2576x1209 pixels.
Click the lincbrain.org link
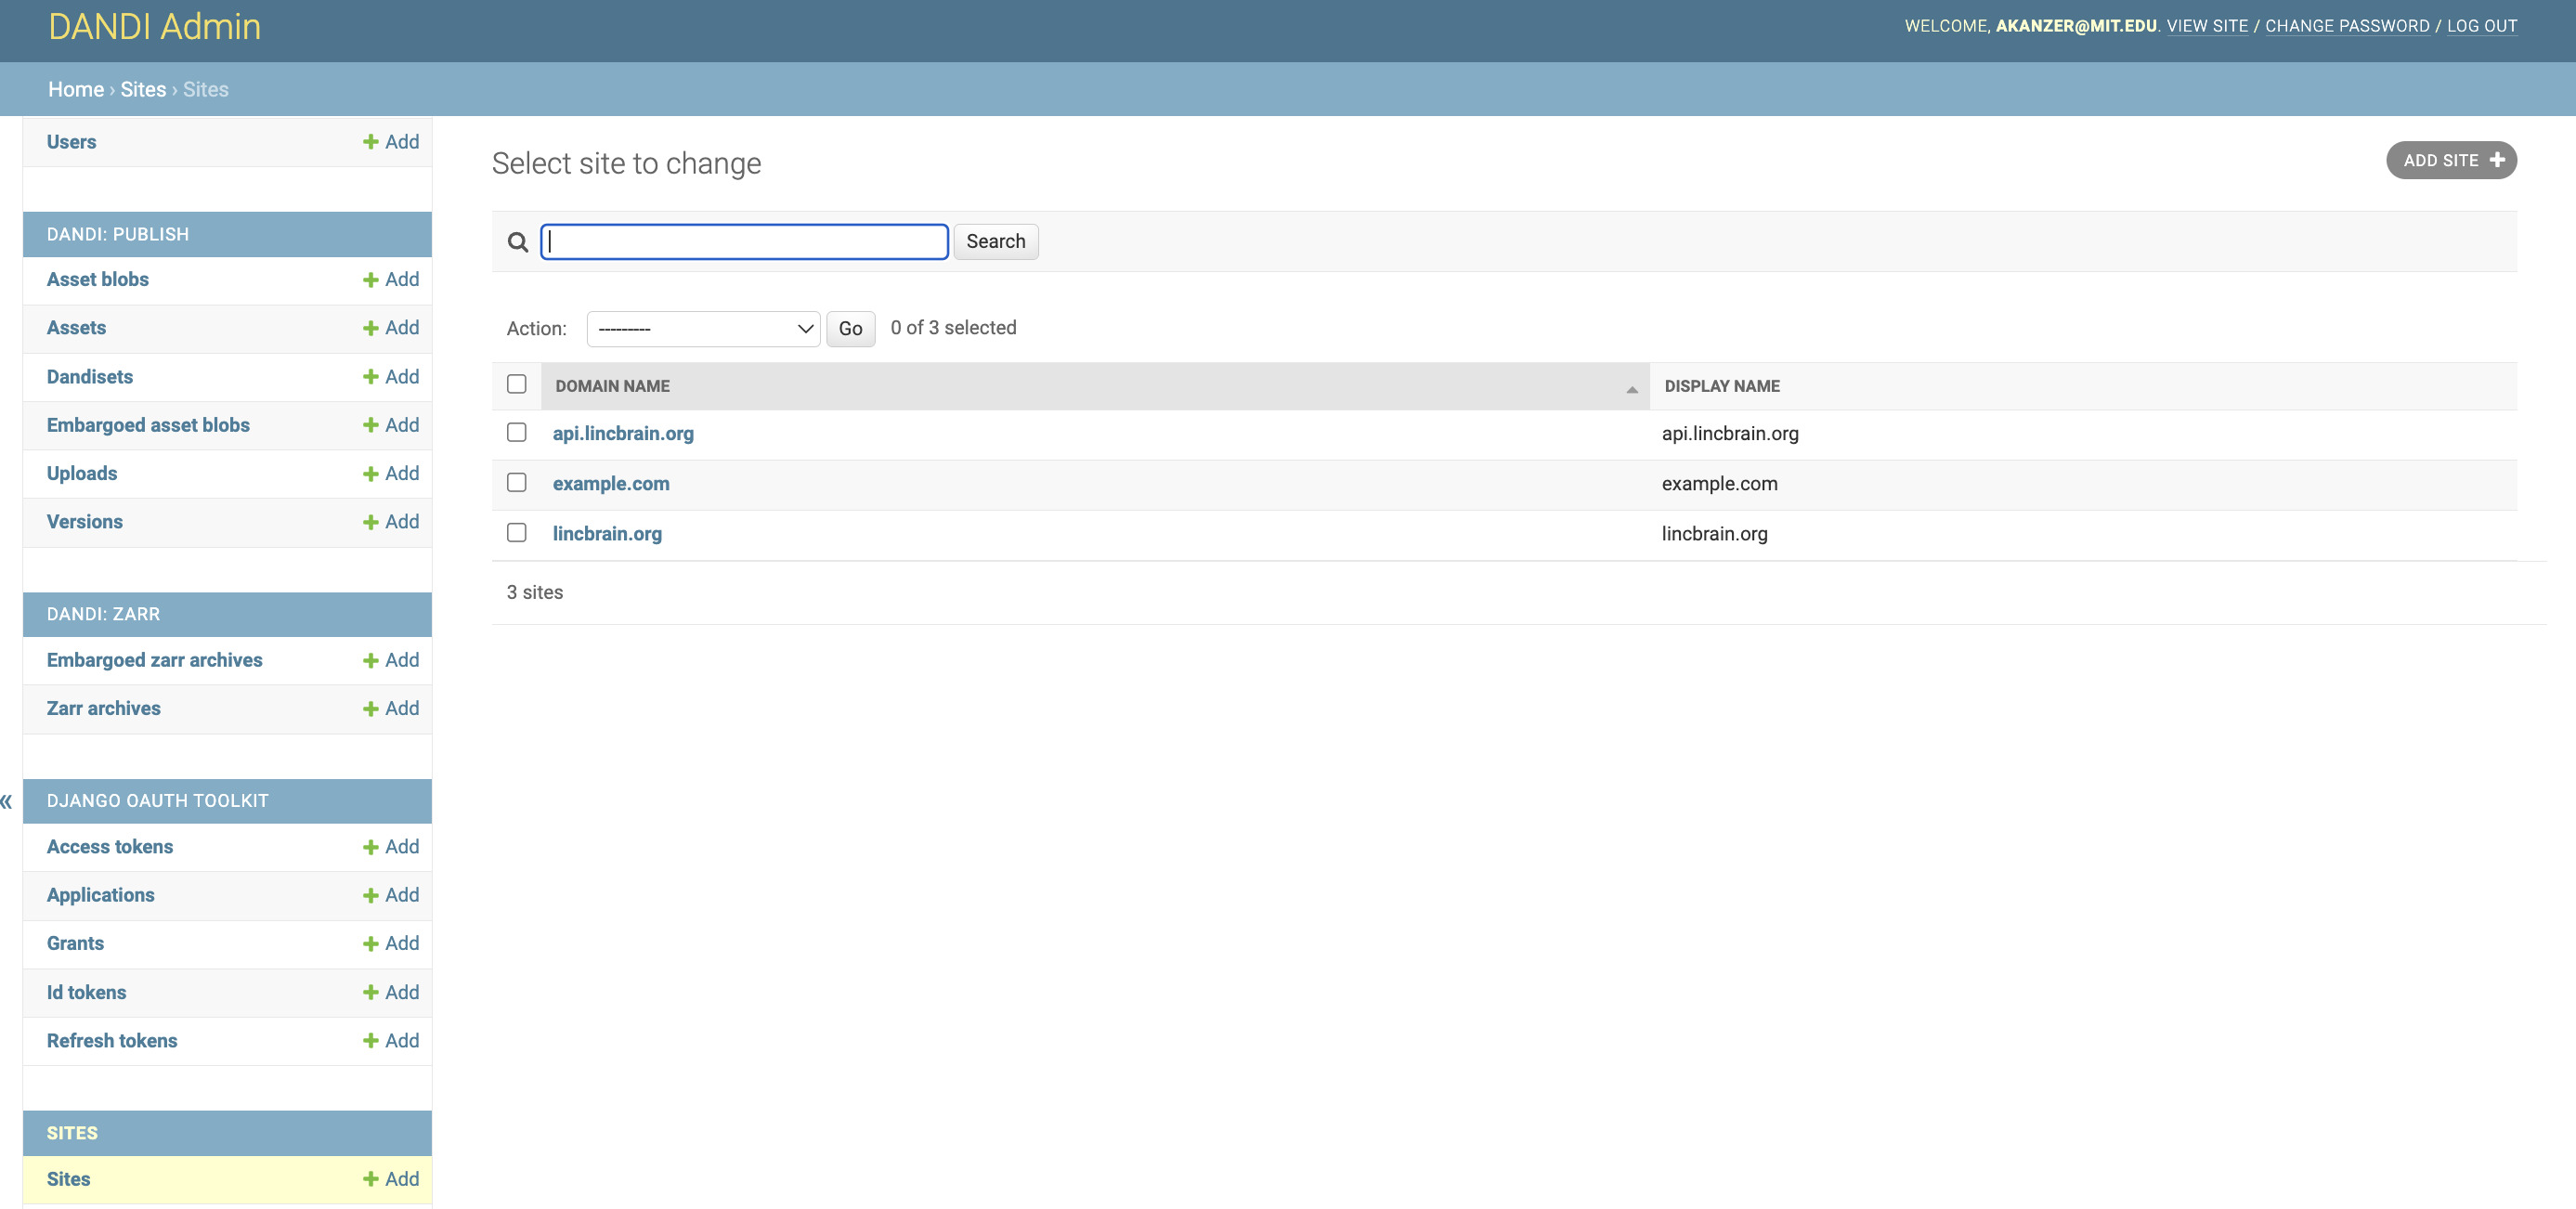pyautogui.click(x=608, y=532)
